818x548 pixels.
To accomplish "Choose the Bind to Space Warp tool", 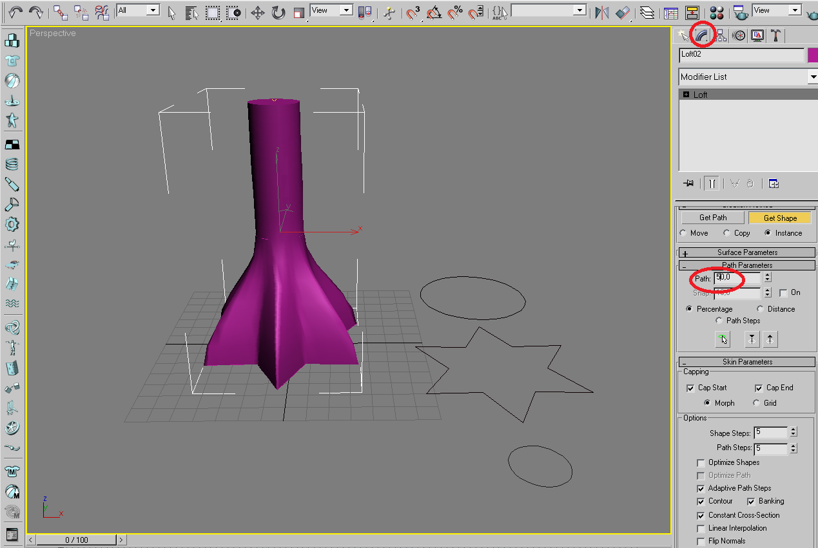I will click(x=102, y=12).
